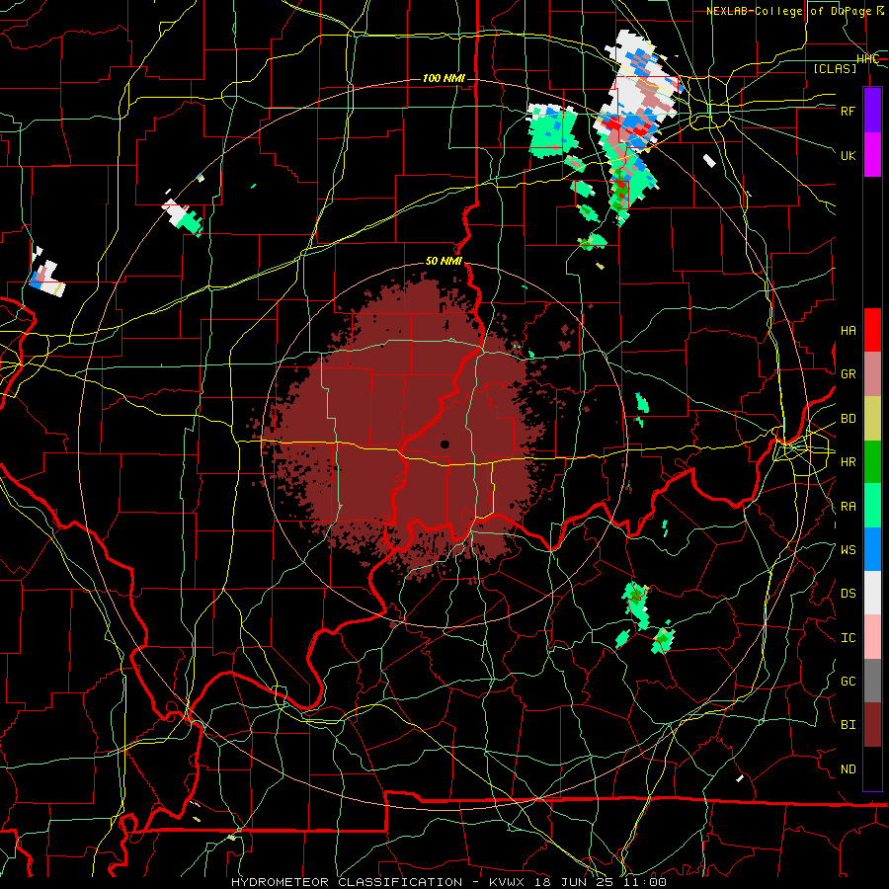Click the NEXLAB-College of DuPage header text
This screenshot has width=889, height=889.
(x=795, y=11)
